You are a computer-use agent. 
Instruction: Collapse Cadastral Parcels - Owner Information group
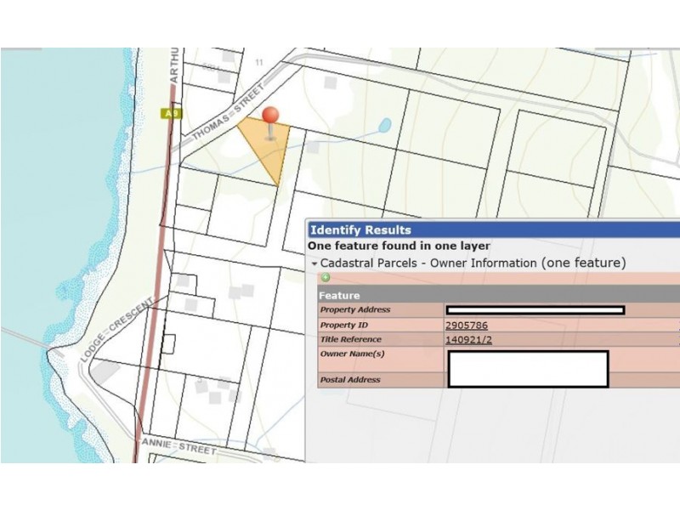[x=314, y=263]
